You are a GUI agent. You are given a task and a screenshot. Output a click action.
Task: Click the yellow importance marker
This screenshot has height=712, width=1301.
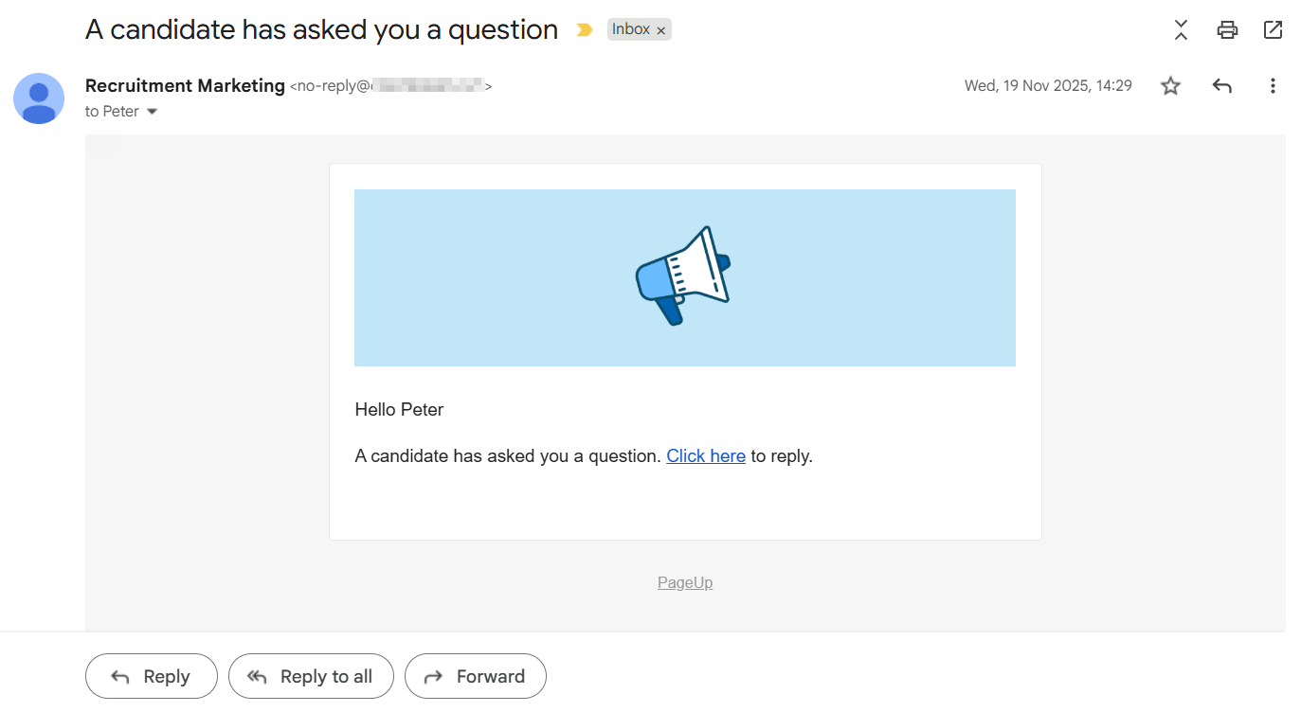(585, 30)
